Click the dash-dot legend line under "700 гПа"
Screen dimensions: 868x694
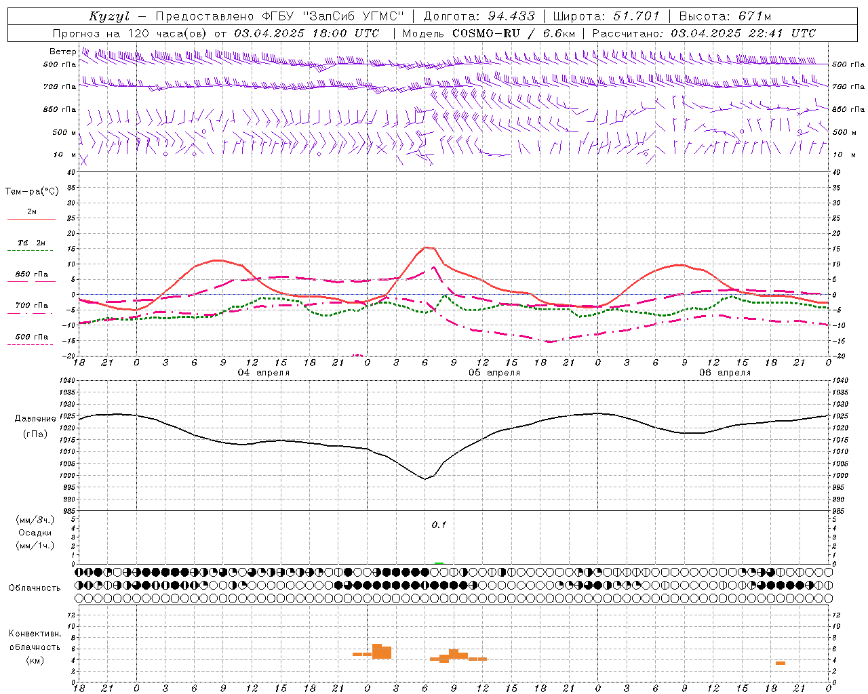[x=30, y=313]
